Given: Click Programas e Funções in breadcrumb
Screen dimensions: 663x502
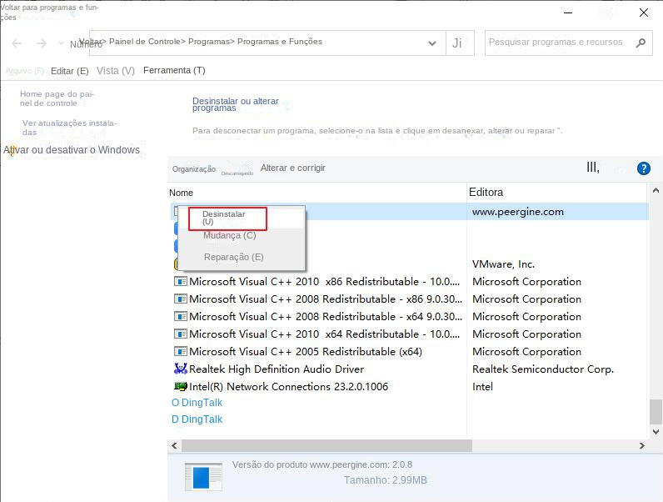Looking at the screenshot, I should [x=280, y=42].
